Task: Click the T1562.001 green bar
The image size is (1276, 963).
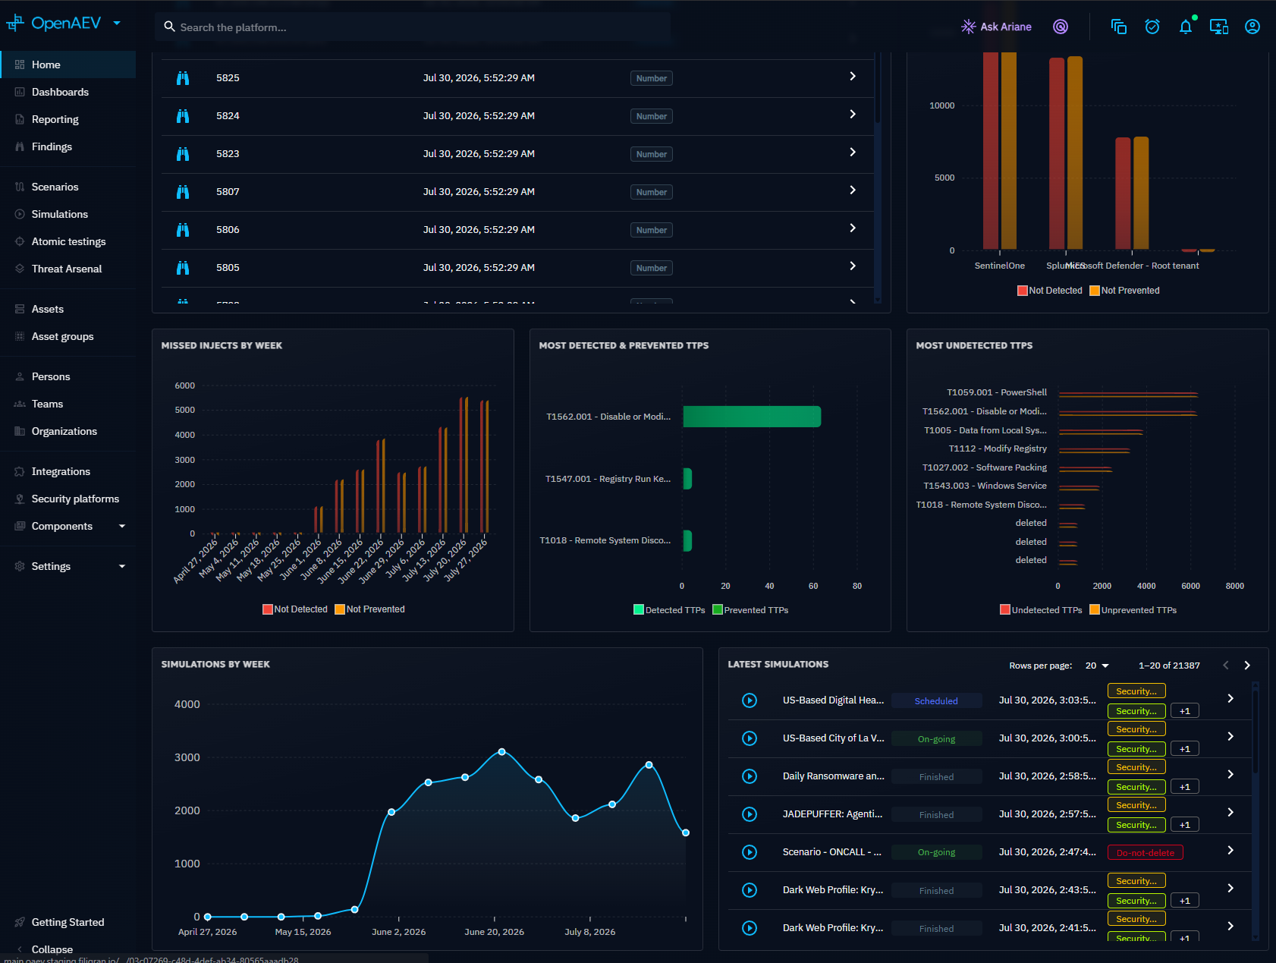Action: click(x=752, y=417)
